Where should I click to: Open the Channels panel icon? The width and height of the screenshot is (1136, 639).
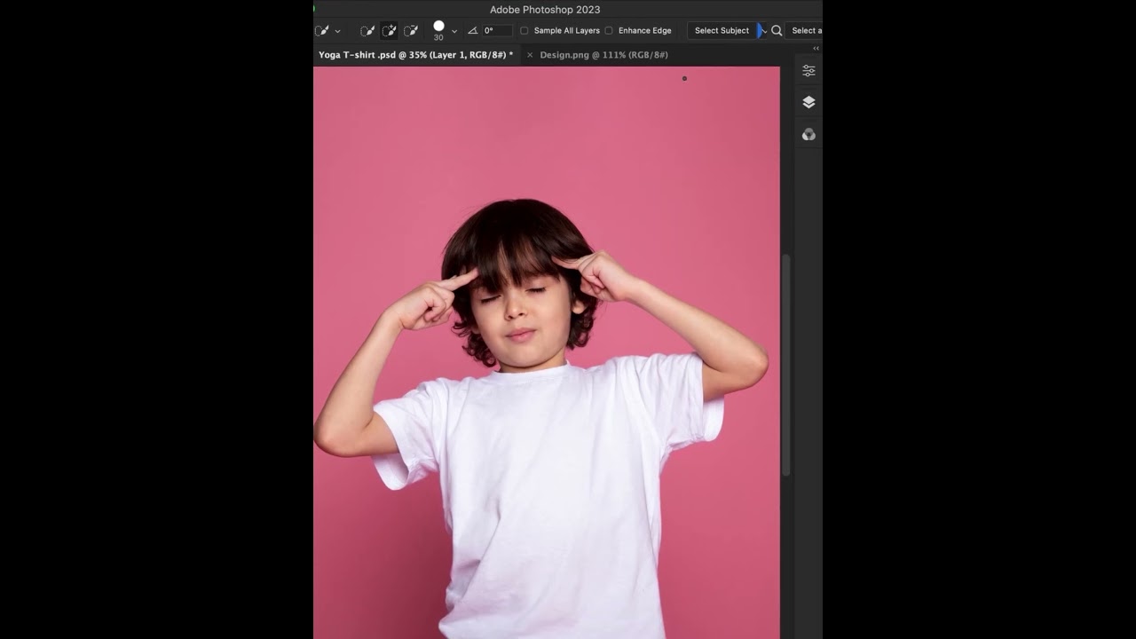[809, 134]
